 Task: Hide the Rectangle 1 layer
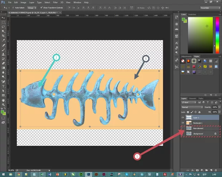[182, 123]
